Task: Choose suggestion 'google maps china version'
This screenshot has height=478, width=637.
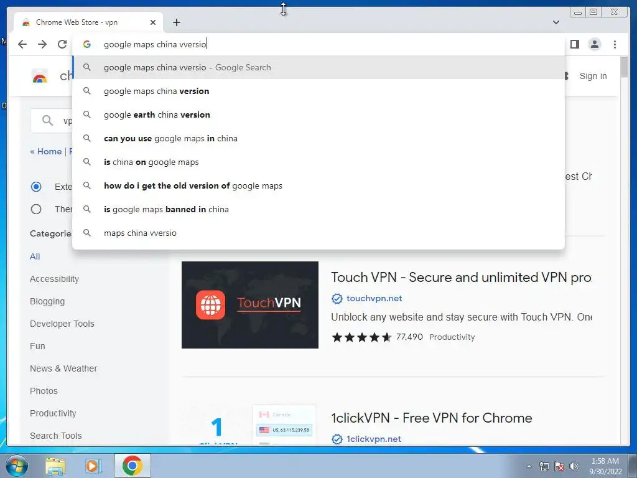Action: tap(318, 91)
